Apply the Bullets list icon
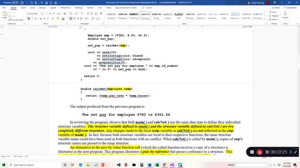Screen dimensions: 300x168 [71, 14]
